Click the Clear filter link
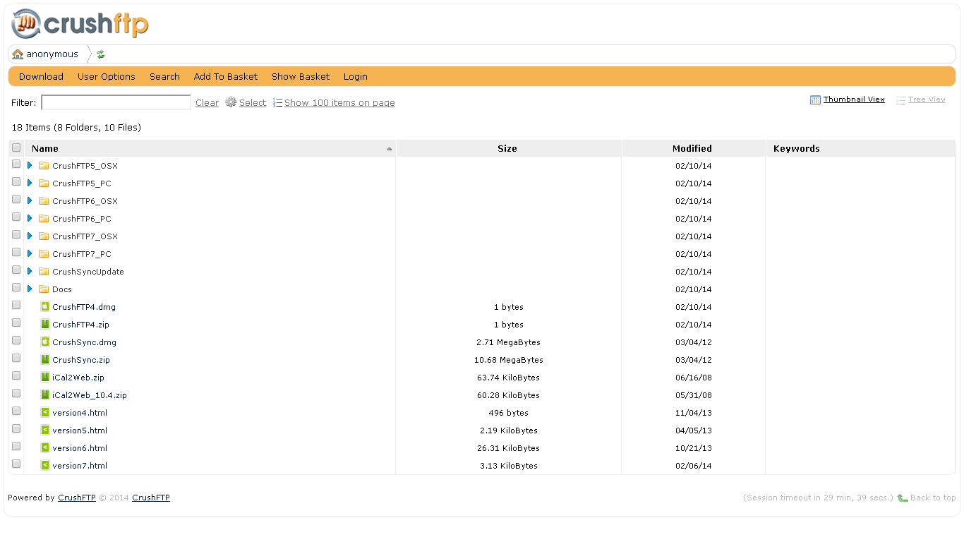 coord(207,103)
